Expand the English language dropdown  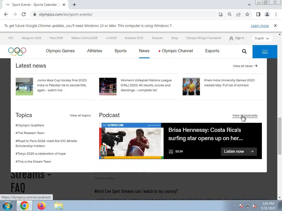[x=262, y=38]
